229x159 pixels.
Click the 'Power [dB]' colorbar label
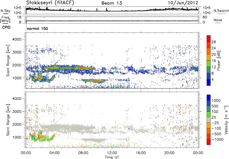point(218,61)
